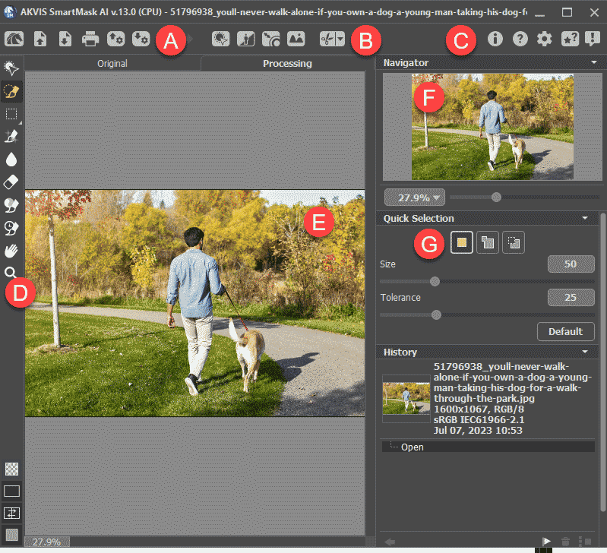Open the Preferences gear icon
Screen dimensions: 607x553
coord(544,39)
